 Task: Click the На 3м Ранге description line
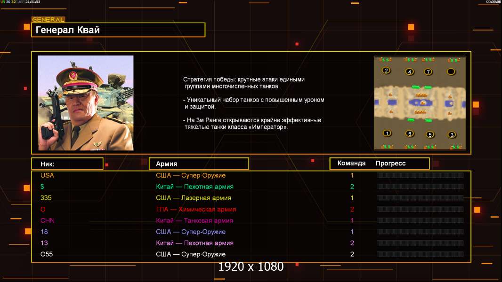click(x=252, y=124)
